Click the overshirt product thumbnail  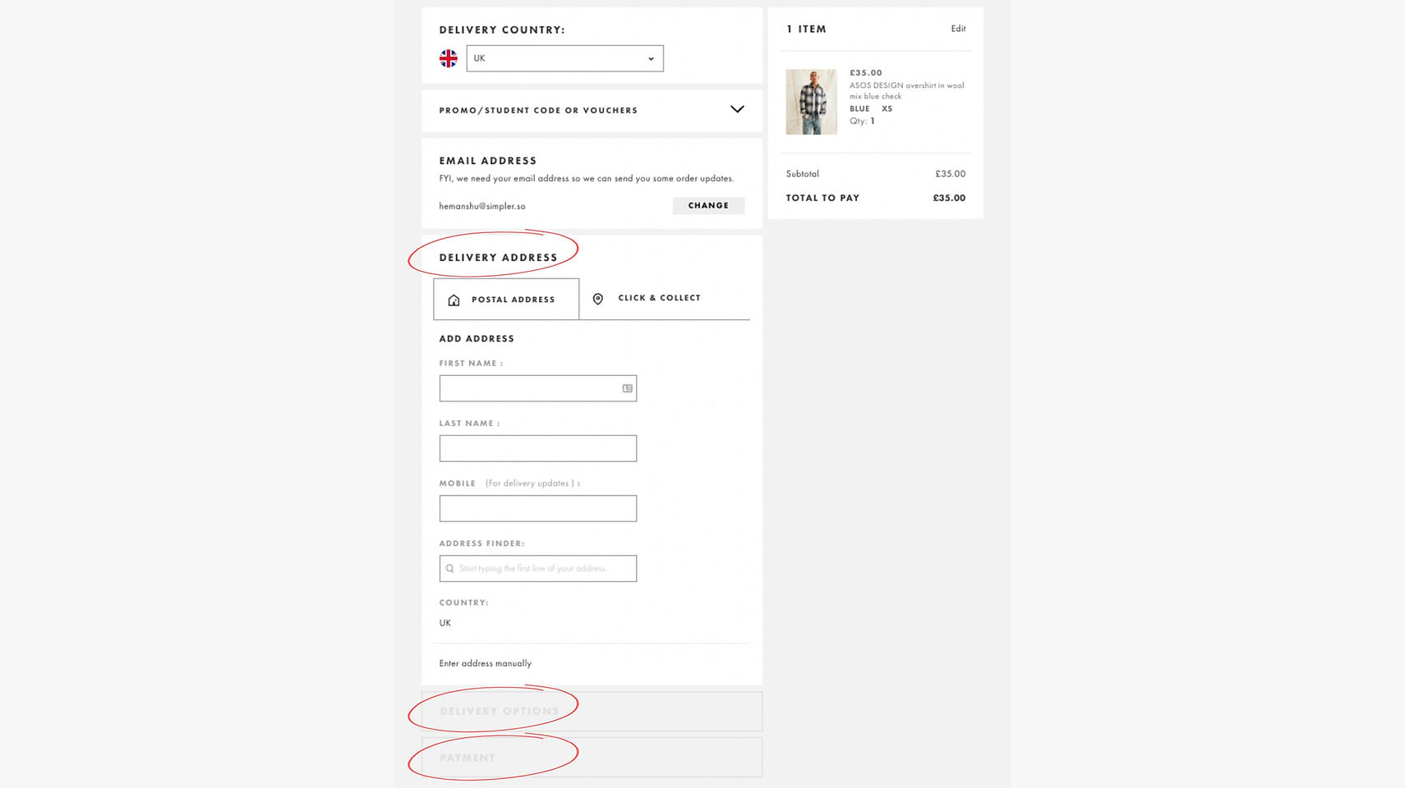[810, 101]
